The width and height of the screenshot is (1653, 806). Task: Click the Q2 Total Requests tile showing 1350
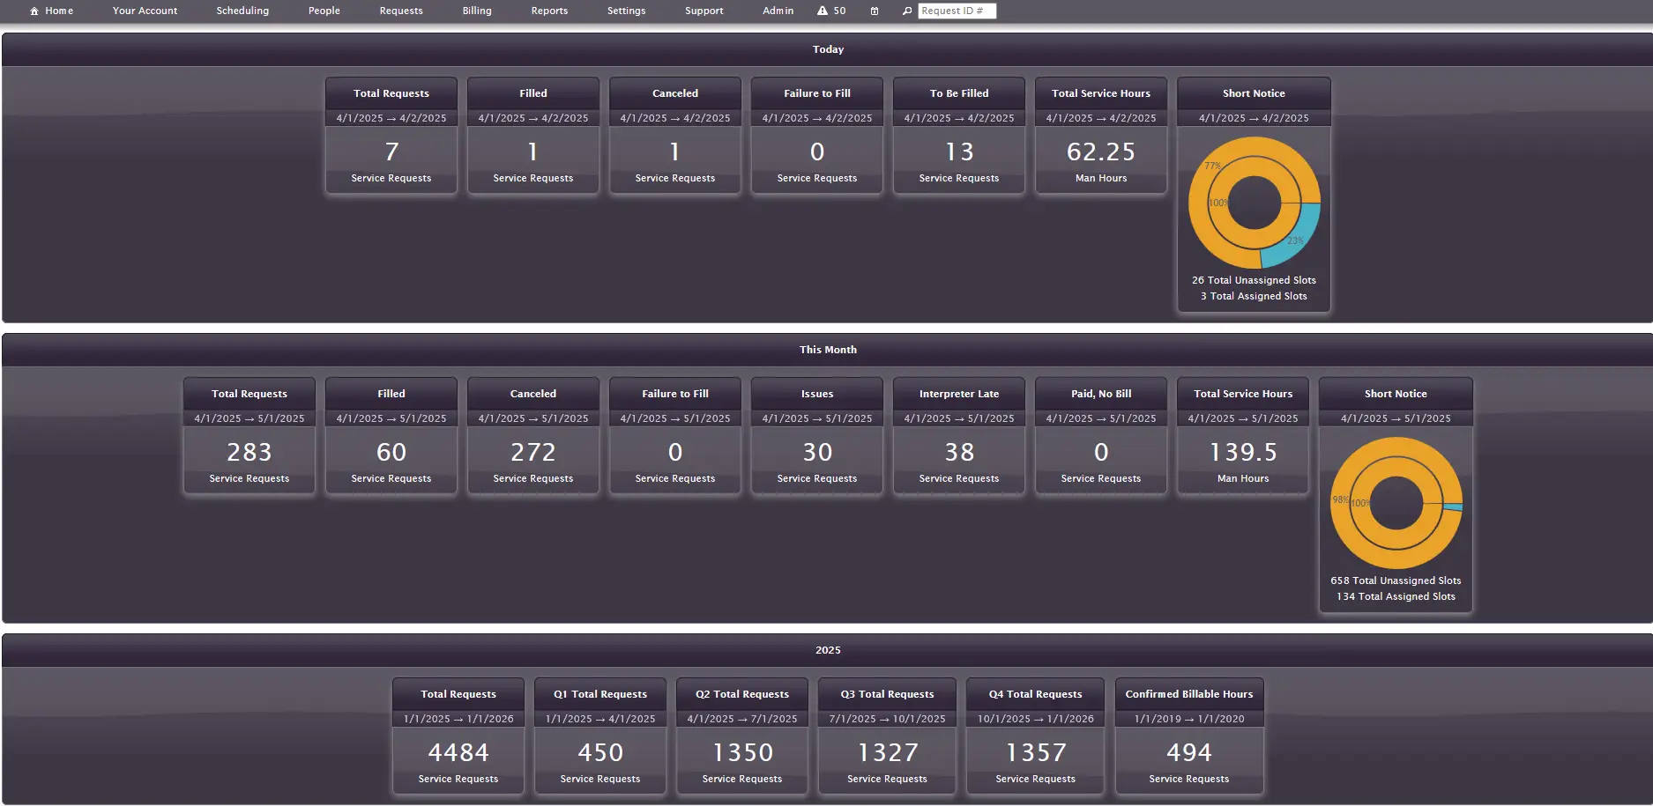pos(742,752)
